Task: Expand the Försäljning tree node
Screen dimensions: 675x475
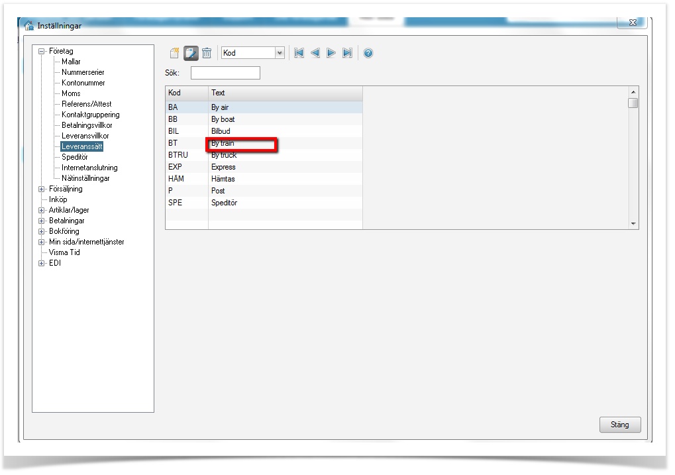Action: click(41, 189)
